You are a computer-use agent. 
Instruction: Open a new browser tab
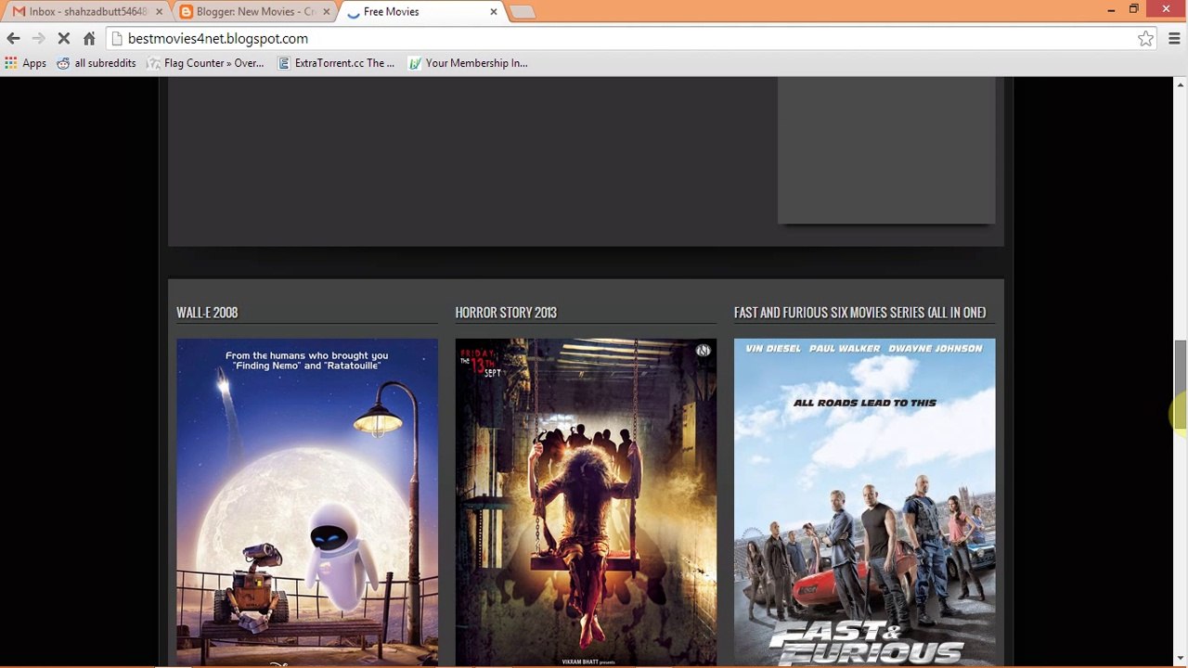click(x=522, y=12)
